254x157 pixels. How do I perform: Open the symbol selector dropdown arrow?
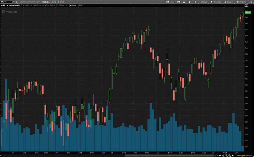click(14, 2)
